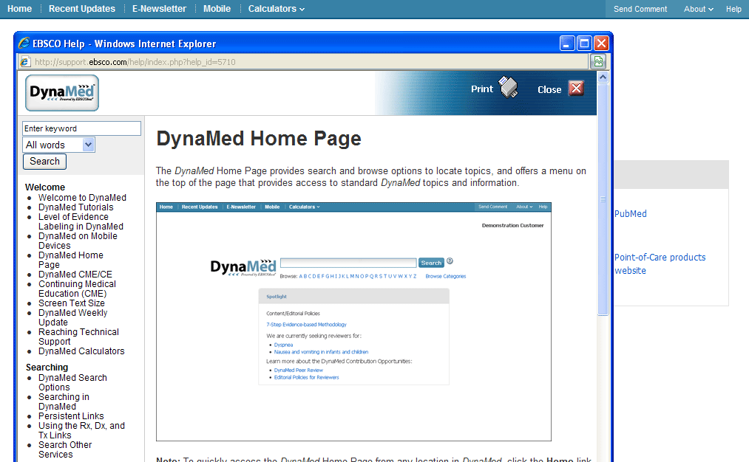Click the compatibility view icon beside address bar

tap(598, 61)
